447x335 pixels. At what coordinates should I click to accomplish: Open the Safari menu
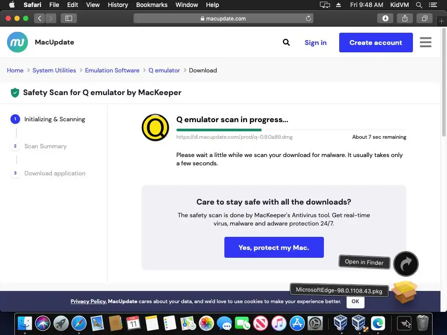(32, 5)
